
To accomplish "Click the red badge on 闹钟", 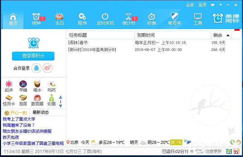I will tap(42, 19).
